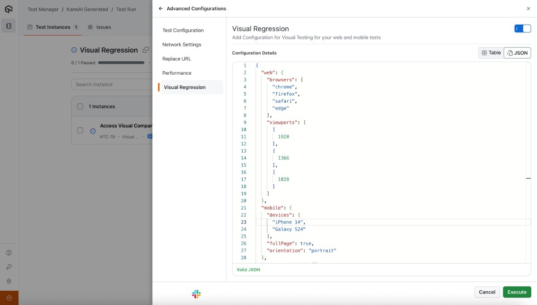Screen dimensions: 537x305
Task: Open the sidebar panel toggle icon
Action: pos(8,25)
